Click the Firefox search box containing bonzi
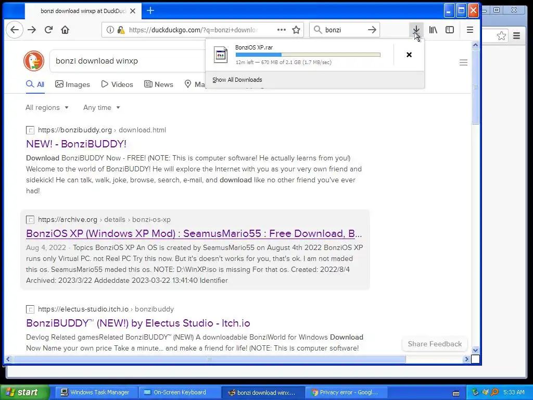The height and width of the screenshot is (400, 533). [x=345, y=30]
